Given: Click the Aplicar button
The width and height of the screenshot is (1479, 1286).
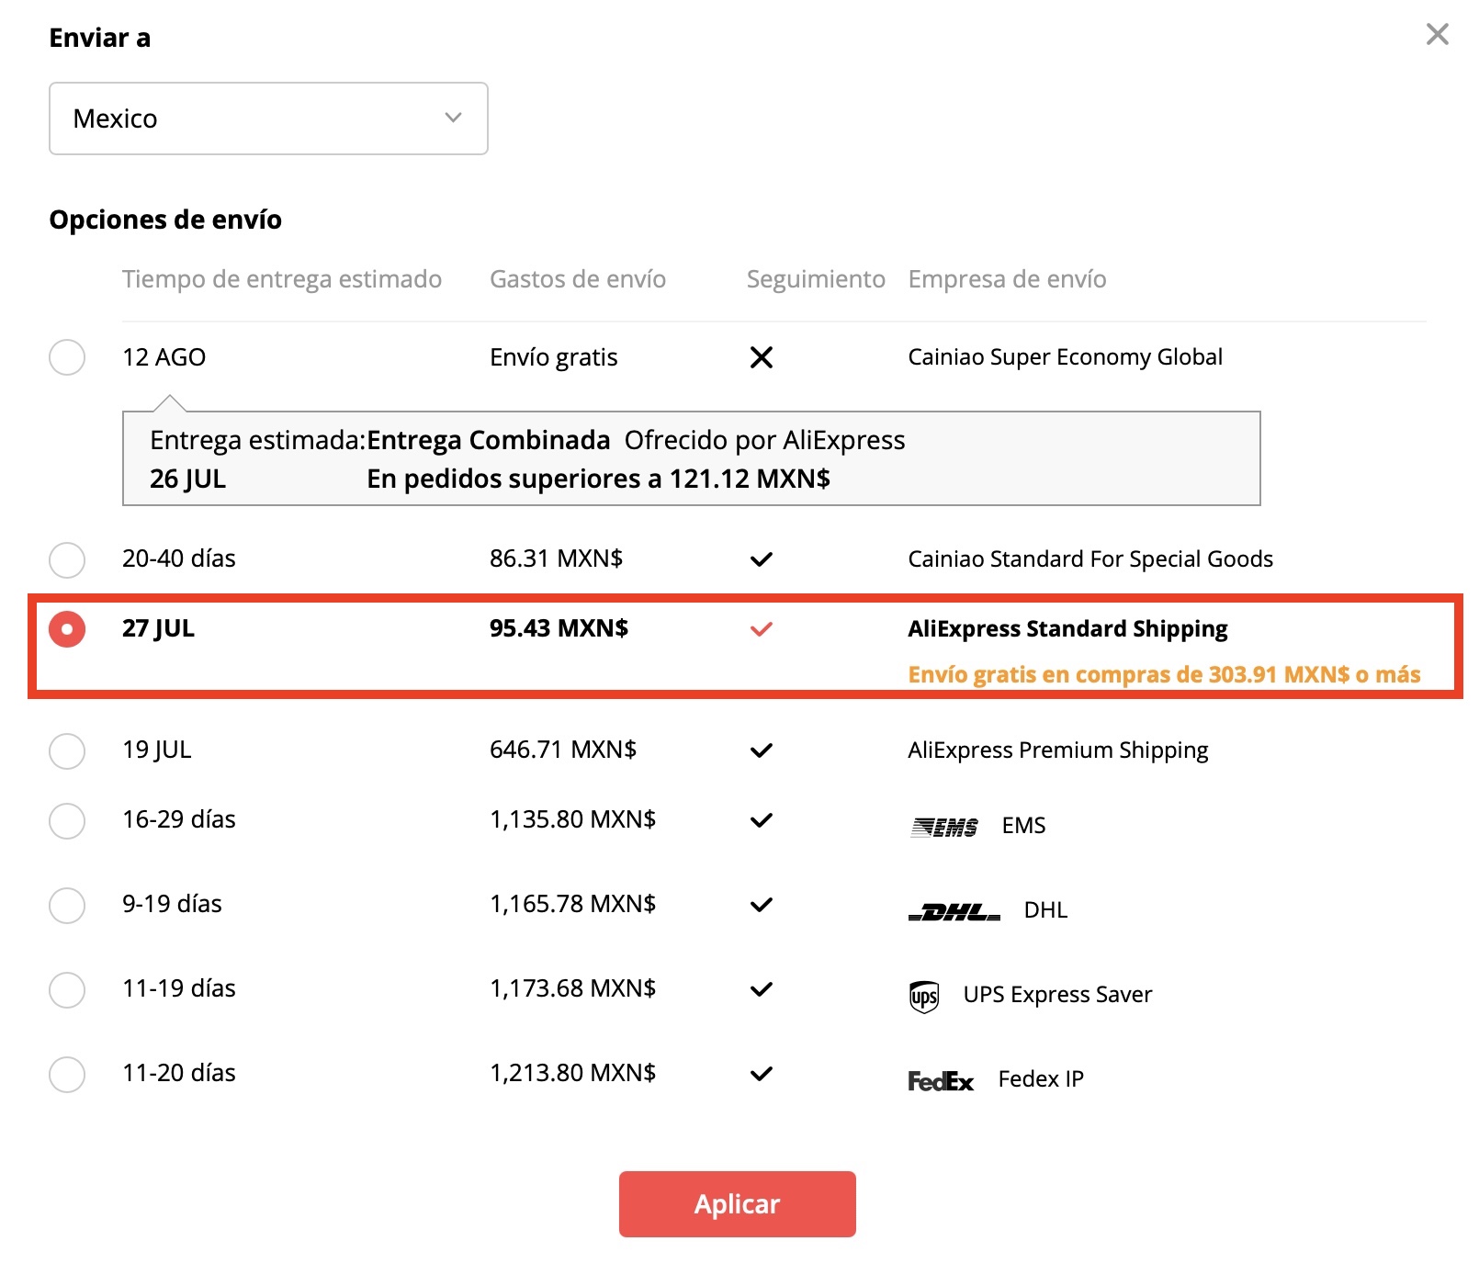Looking at the screenshot, I should (x=738, y=1204).
